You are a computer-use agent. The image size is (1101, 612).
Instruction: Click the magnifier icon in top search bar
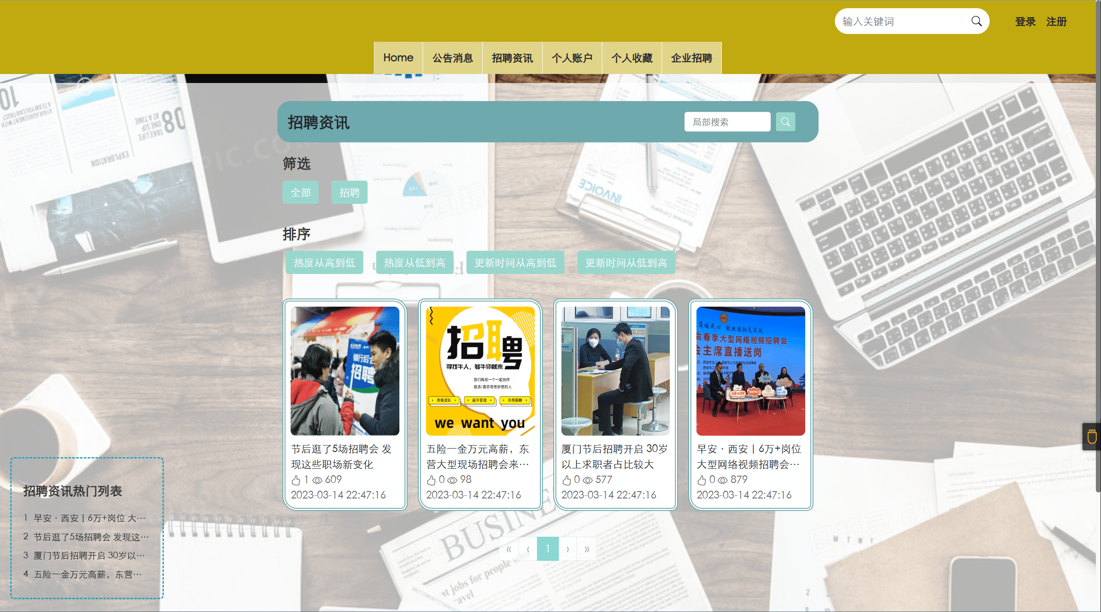click(x=976, y=22)
